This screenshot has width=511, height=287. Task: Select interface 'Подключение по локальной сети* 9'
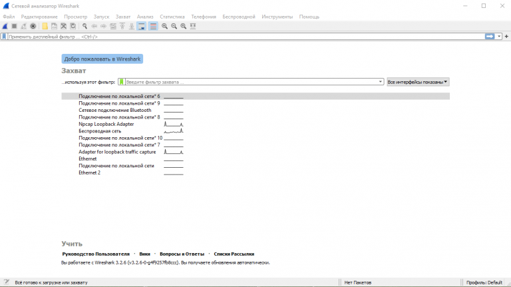(119, 103)
